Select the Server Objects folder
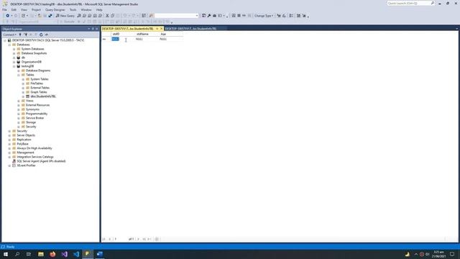 click(x=26, y=135)
